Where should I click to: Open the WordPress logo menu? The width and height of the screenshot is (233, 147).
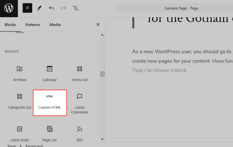pyautogui.click(x=9, y=8)
